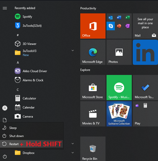Image resolution: width=158 pixels, height=161 pixels.
Task: Click the Skype icon in Office group tile
Action: [111, 26]
